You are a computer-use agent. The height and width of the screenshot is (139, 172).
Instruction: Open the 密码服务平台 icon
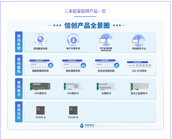coord(139,40)
